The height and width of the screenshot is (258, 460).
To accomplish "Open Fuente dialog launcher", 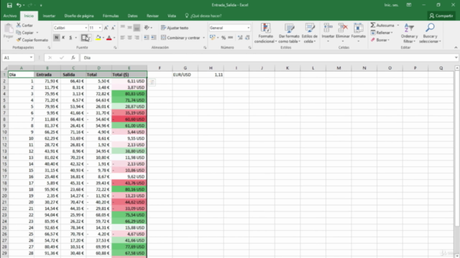I will (x=115, y=47).
